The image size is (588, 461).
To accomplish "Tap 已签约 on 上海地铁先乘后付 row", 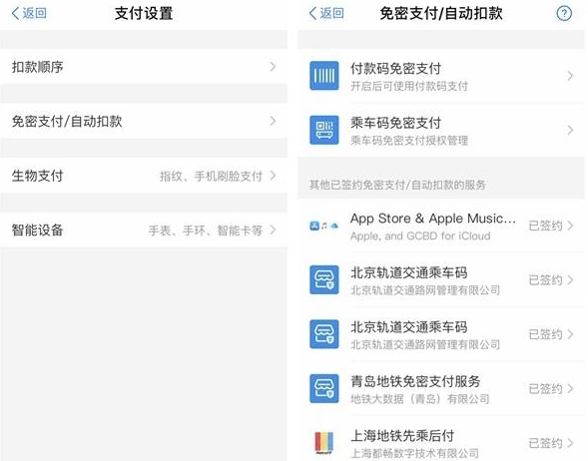I will coord(546,443).
